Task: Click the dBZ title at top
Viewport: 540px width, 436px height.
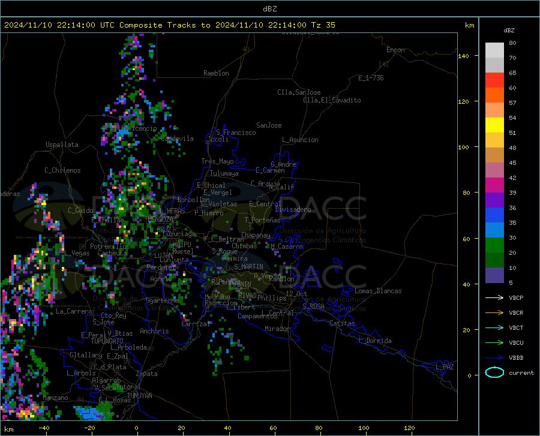Action: tap(269, 9)
